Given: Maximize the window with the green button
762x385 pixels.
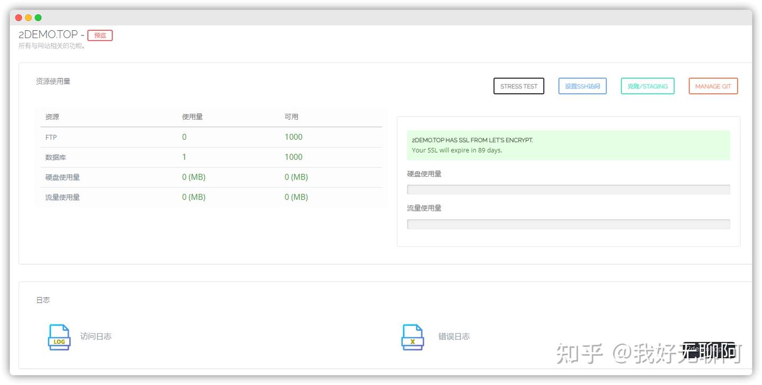Looking at the screenshot, I should [38, 17].
